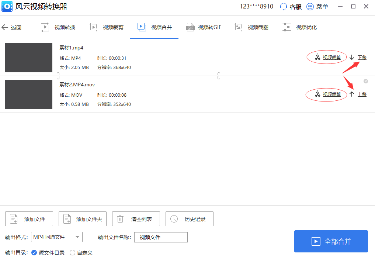
Task: Maximize the converter window
Action: point(353,7)
